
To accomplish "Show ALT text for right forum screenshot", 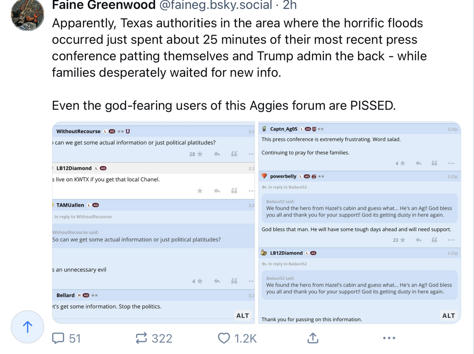I will [x=448, y=316].
